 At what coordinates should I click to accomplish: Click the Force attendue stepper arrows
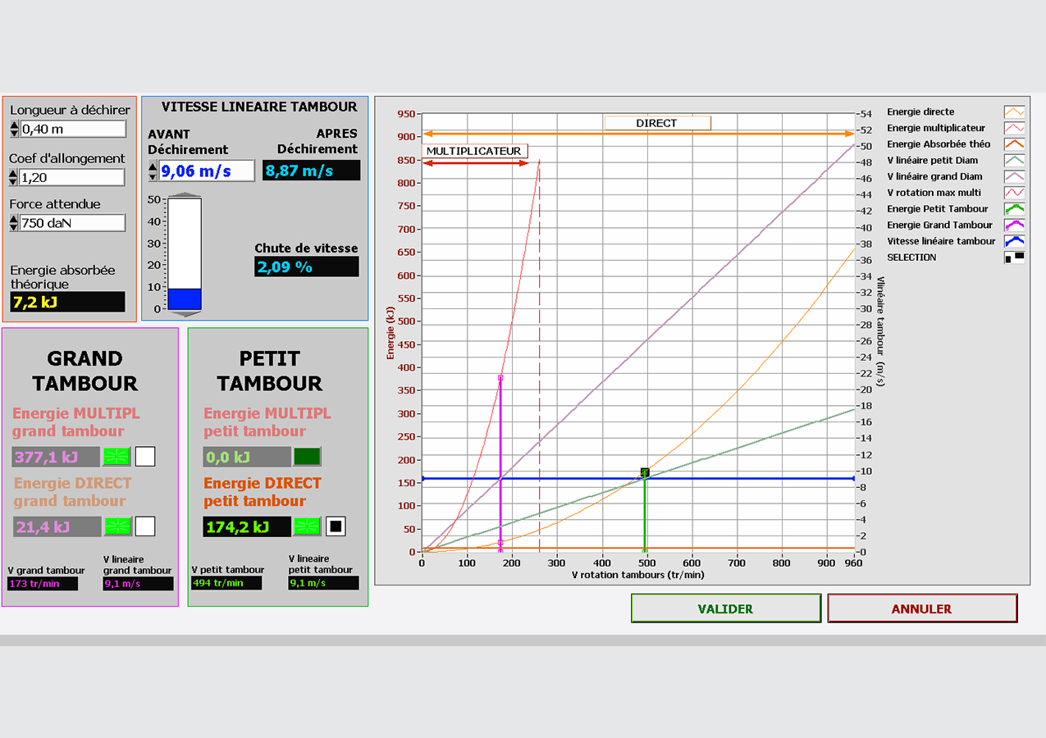(14, 223)
